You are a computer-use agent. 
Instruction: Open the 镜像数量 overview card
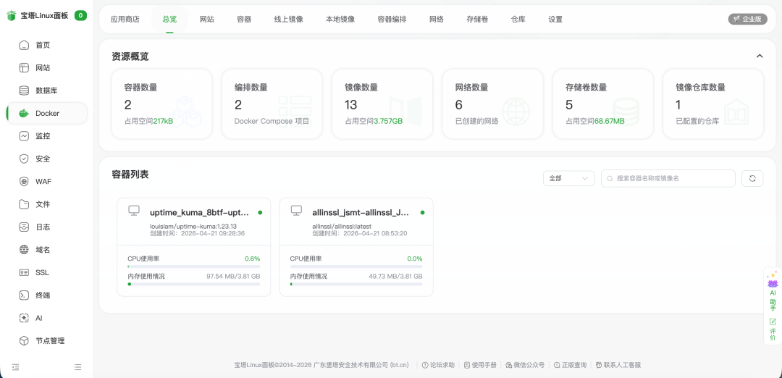pos(382,104)
